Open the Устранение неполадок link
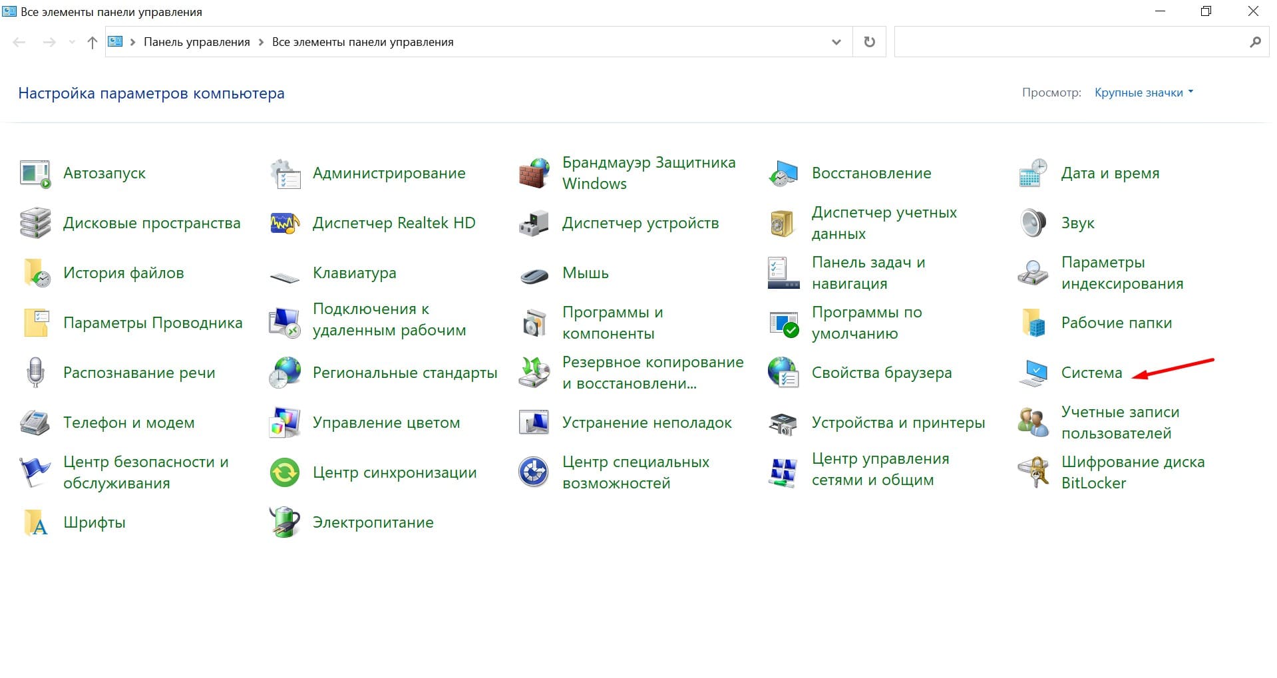The image size is (1277, 678). [646, 423]
